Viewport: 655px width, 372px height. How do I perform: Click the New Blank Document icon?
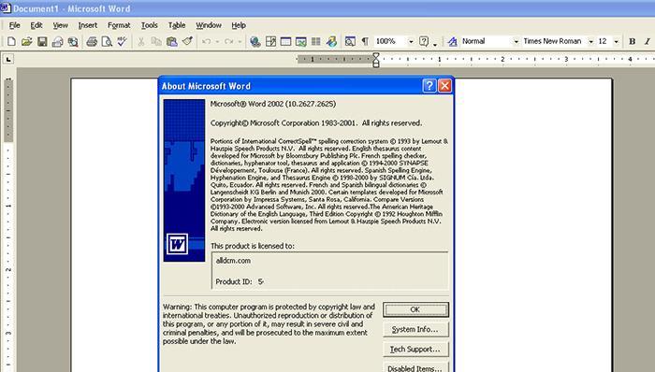tap(11, 41)
